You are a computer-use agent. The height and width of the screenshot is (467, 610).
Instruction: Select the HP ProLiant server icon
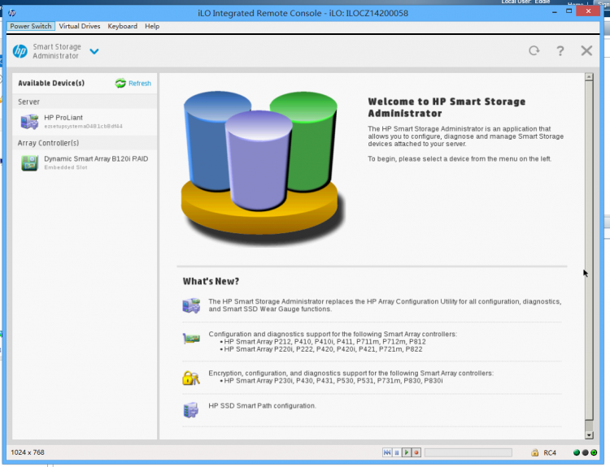[29, 122]
